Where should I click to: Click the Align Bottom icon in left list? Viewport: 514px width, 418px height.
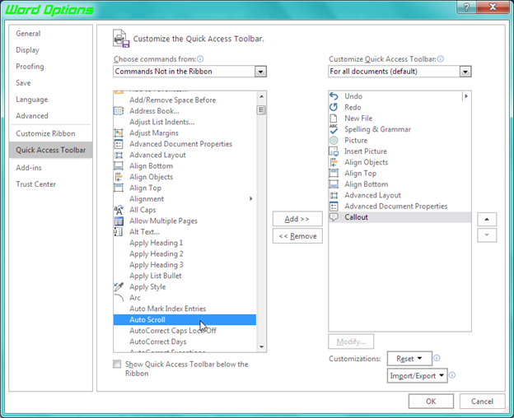click(x=119, y=166)
